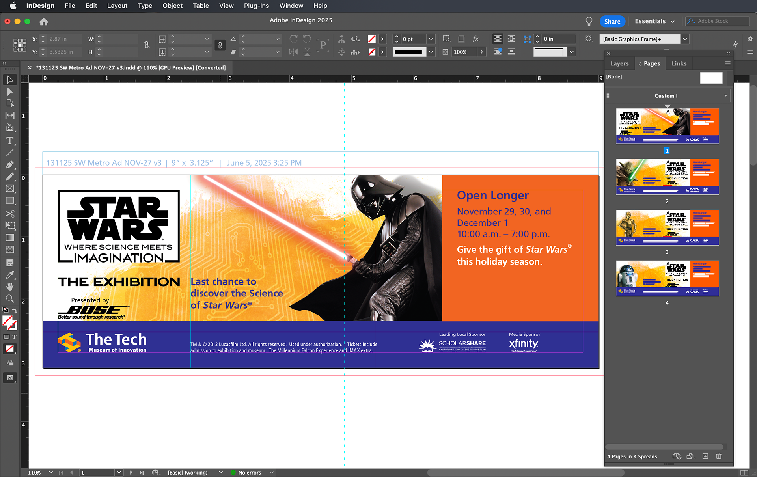Delete selected page with trash icon
The width and height of the screenshot is (757, 477).
pyautogui.click(x=719, y=456)
